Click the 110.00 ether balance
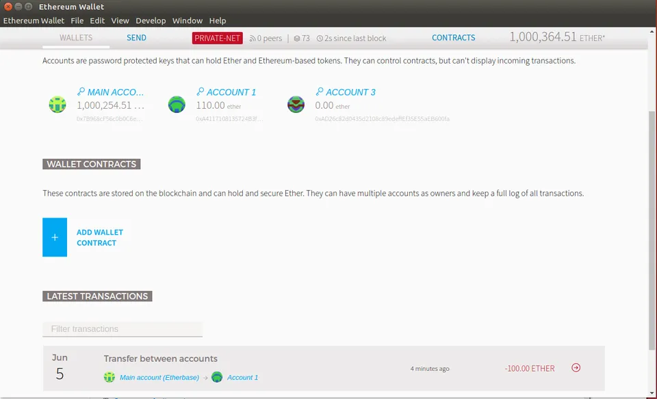 (x=218, y=105)
